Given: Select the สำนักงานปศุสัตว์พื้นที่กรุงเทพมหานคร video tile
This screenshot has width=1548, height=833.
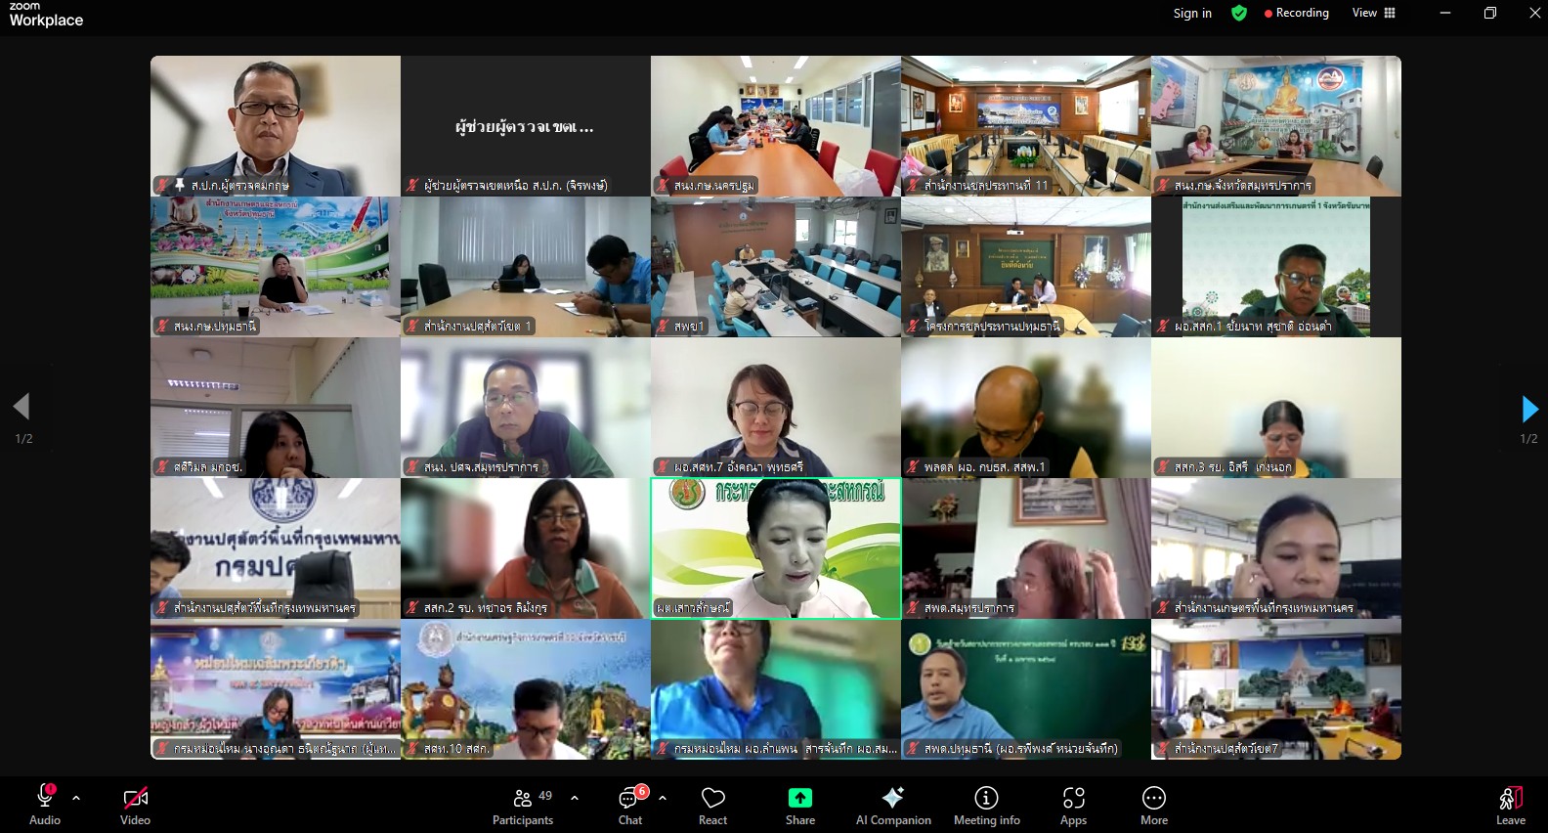Looking at the screenshot, I should click(276, 548).
